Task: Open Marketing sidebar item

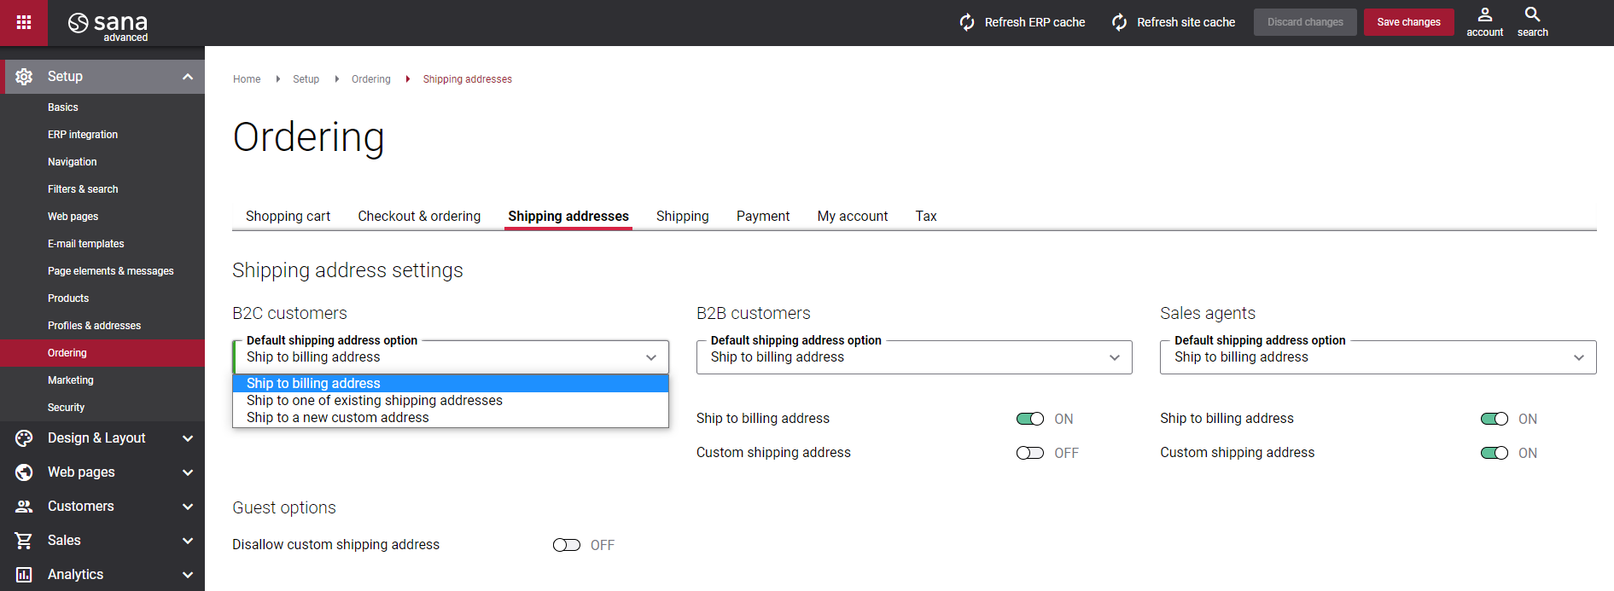Action: coord(102,380)
